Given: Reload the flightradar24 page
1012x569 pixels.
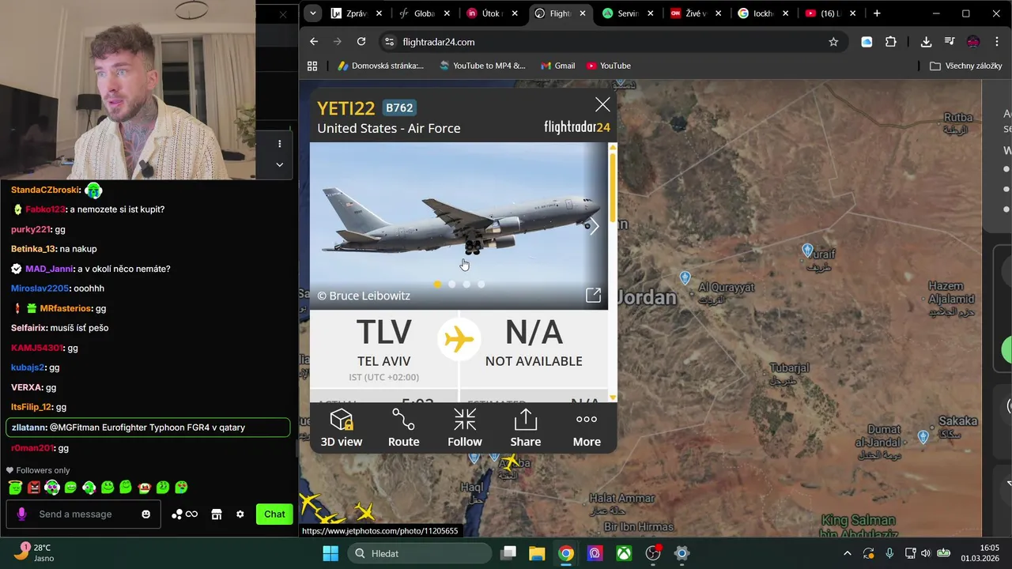Looking at the screenshot, I should (361, 42).
